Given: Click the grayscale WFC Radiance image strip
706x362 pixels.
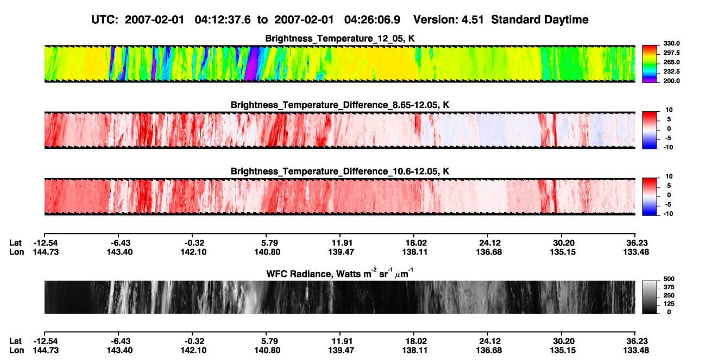Looking at the screenshot, I should click(x=339, y=297).
